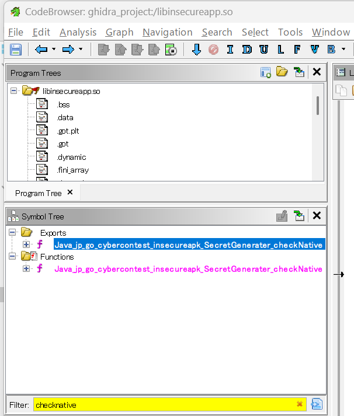Viewport: 354px width, 416px height.
Task: Clear the checknative filter text
Action: coord(300,404)
